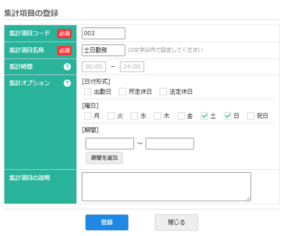283x236 pixels.
Task: Click the 閉じる button
Action: pos(177,222)
